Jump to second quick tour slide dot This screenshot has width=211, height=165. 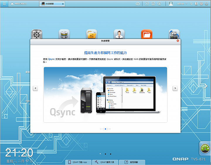(103, 129)
